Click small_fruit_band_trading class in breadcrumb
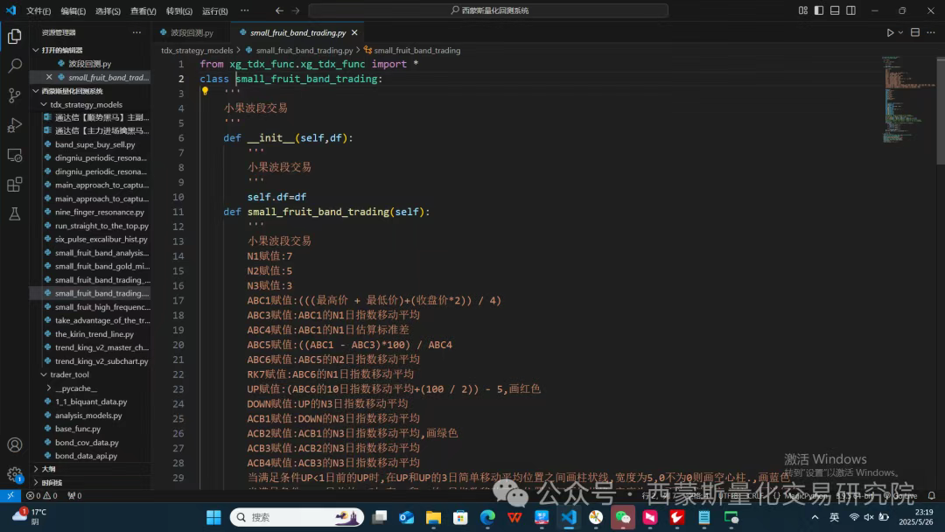 coord(417,50)
